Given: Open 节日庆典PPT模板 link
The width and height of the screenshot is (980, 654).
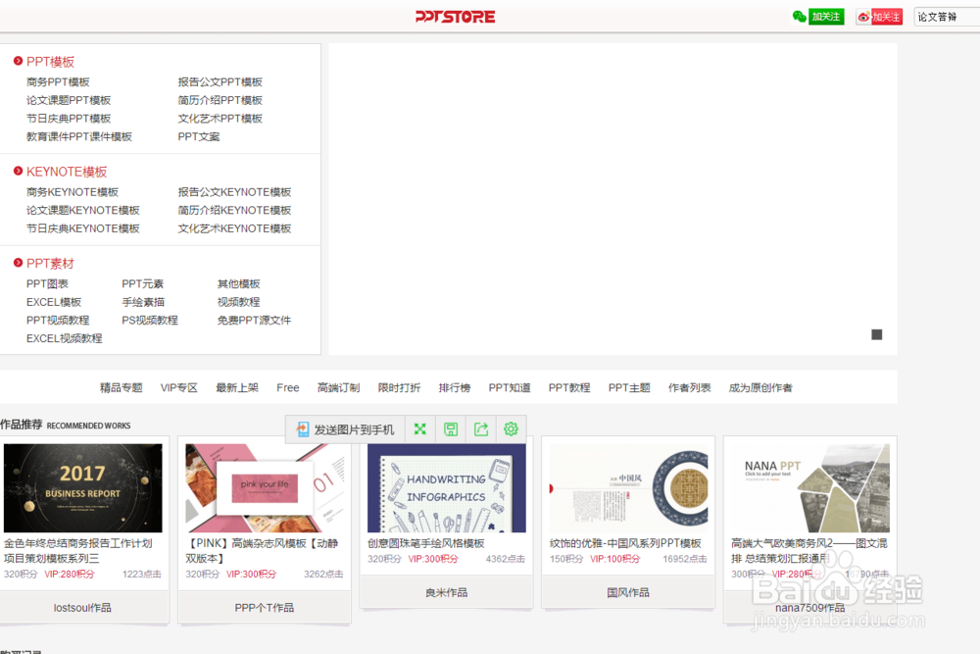Looking at the screenshot, I should tap(69, 119).
